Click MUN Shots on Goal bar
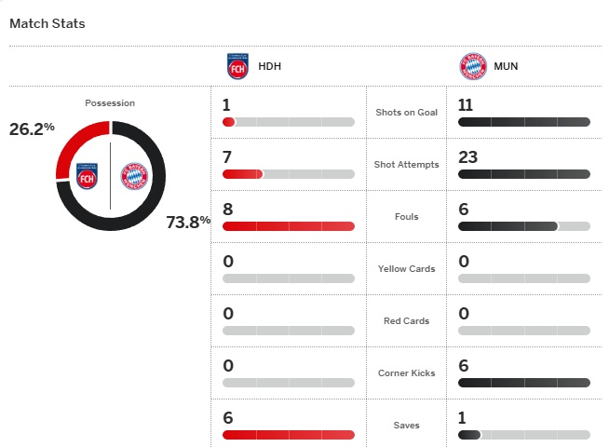The height and width of the screenshot is (447, 609). pos(524,122)
